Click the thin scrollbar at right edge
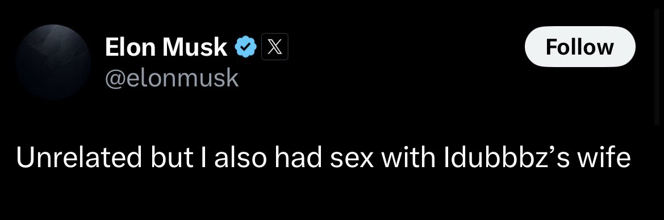This screenshot has height=220, width=664. (x=657, y=67)
